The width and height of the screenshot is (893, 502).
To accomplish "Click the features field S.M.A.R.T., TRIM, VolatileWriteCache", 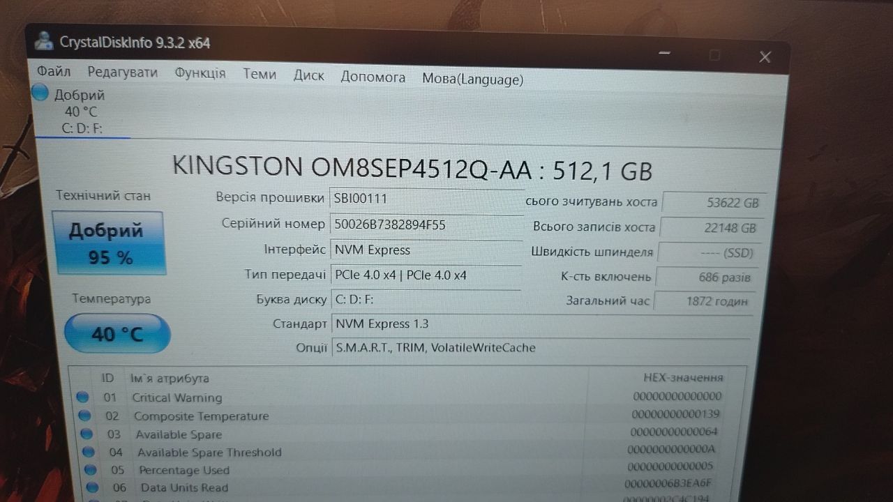I will point(541,347).
